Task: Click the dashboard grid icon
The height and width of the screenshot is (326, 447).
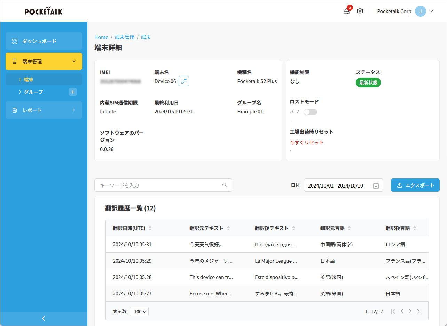Action: pyautogui.click(x=15, y=41)
